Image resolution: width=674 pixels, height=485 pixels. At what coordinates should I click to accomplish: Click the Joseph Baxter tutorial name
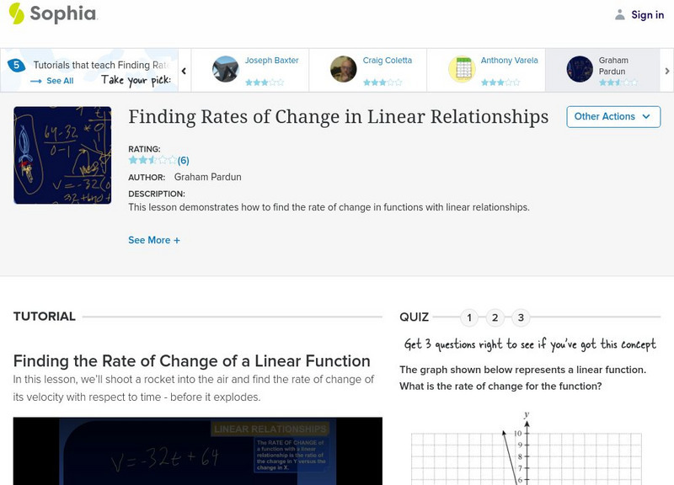pyautogui.click(x=271, y=61)
